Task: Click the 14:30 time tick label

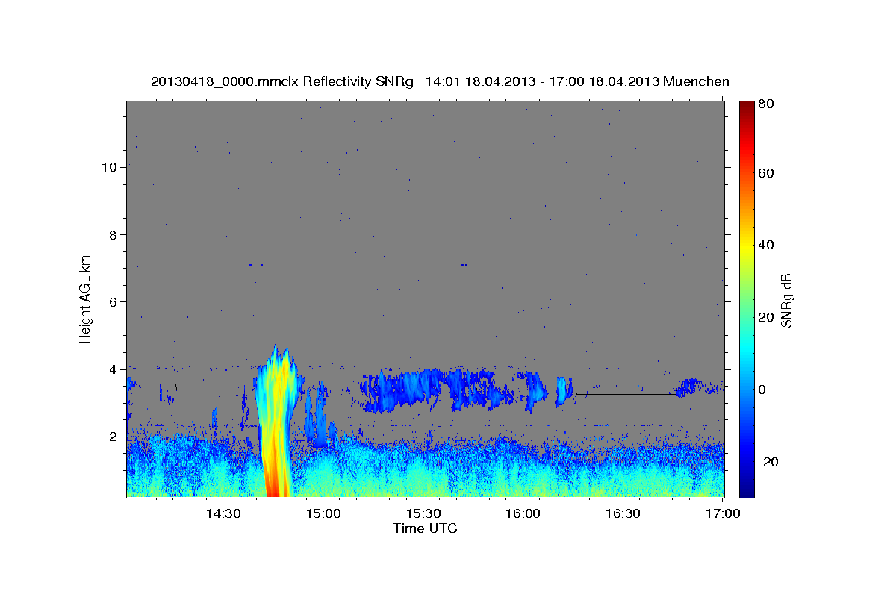Action: click(223, 514)
